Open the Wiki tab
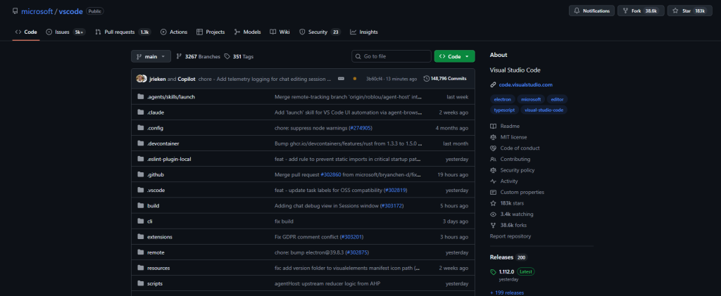Screen dimensions: 721x296 pyautogui.click(x=280, y=32)
